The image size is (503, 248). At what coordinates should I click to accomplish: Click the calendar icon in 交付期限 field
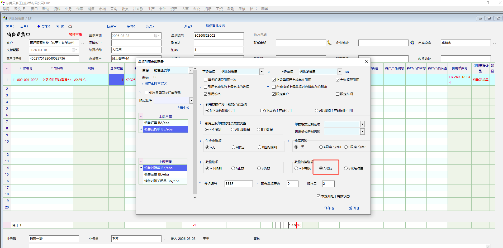tap(74, 50)
